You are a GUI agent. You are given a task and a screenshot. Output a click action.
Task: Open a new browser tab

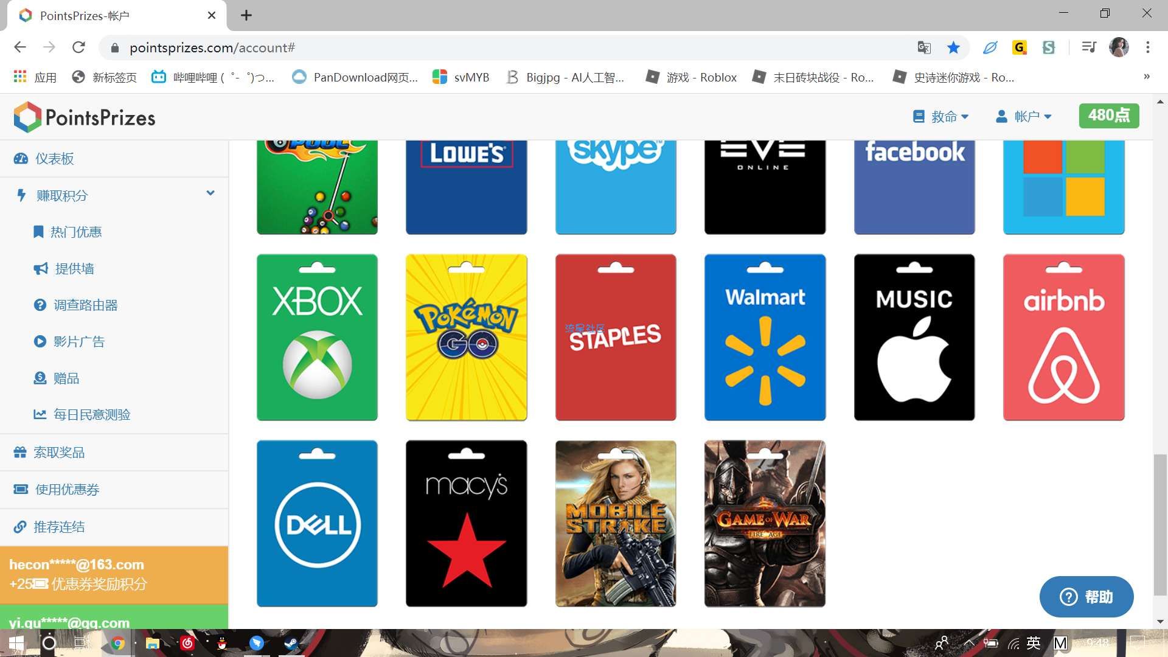pyautogui.click(x=246, y=15)
